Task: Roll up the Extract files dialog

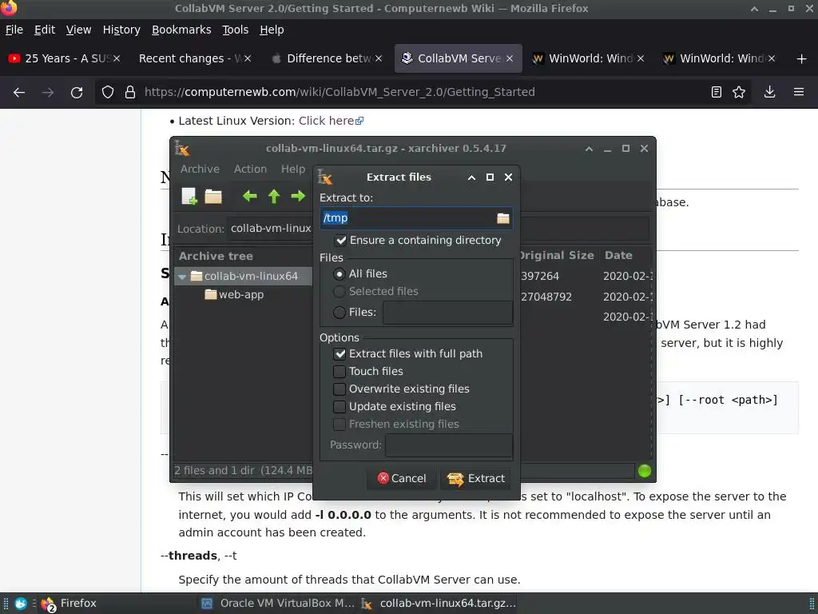Action: pyautogui.click(x=471, y=177)
